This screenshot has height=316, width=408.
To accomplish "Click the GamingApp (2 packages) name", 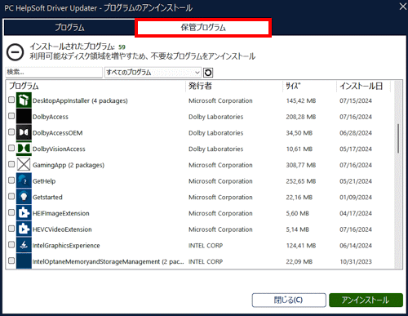I will (69, 165).
